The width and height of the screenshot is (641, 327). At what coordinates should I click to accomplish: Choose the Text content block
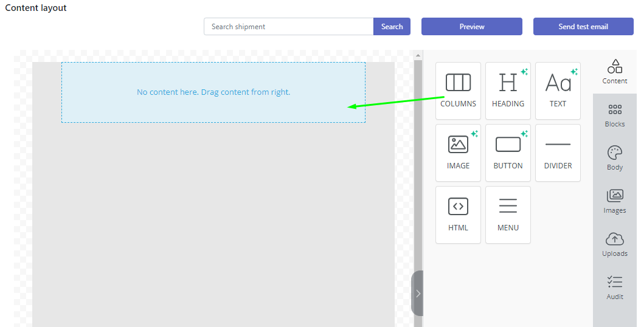[558, 91]
